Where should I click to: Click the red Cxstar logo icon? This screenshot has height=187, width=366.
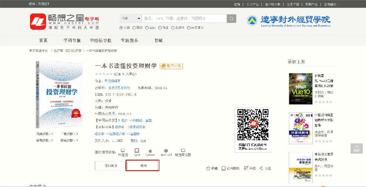(x=38, y=22)
